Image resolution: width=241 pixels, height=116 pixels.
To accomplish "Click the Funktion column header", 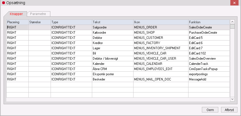I will click(x=208, y=22).
